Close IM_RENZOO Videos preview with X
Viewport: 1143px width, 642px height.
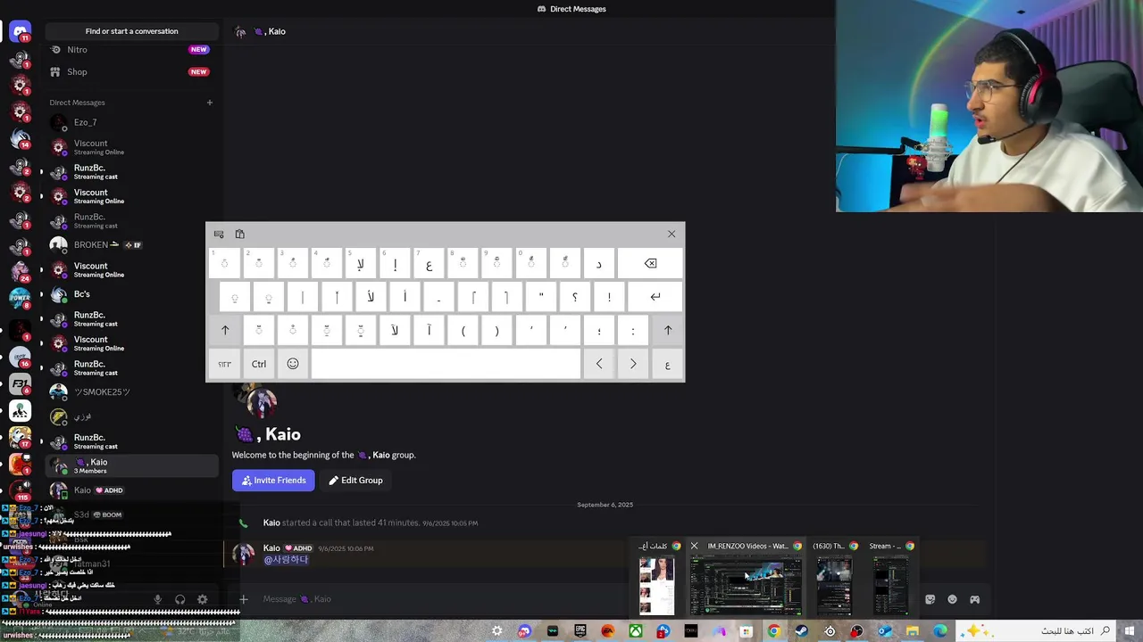694,546
